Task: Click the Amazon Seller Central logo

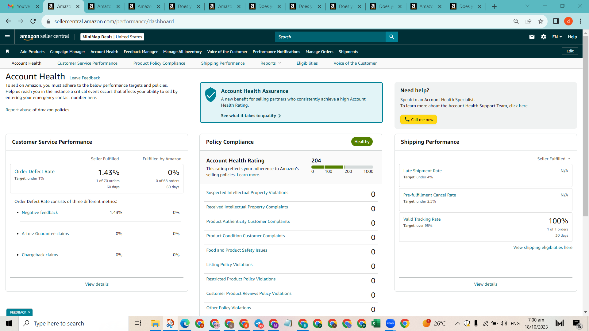Action: click(x=44, y=36)
